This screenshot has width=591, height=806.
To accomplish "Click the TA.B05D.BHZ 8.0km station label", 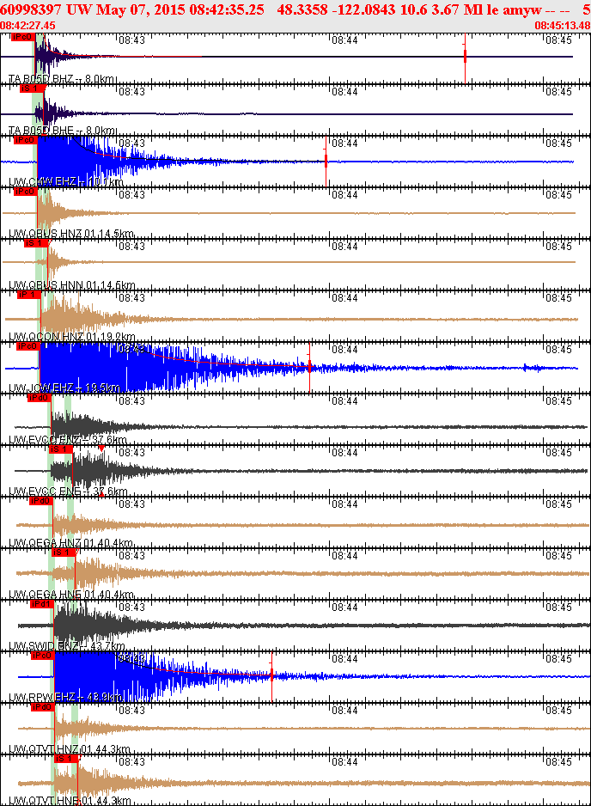I will (x=62, y=79).
